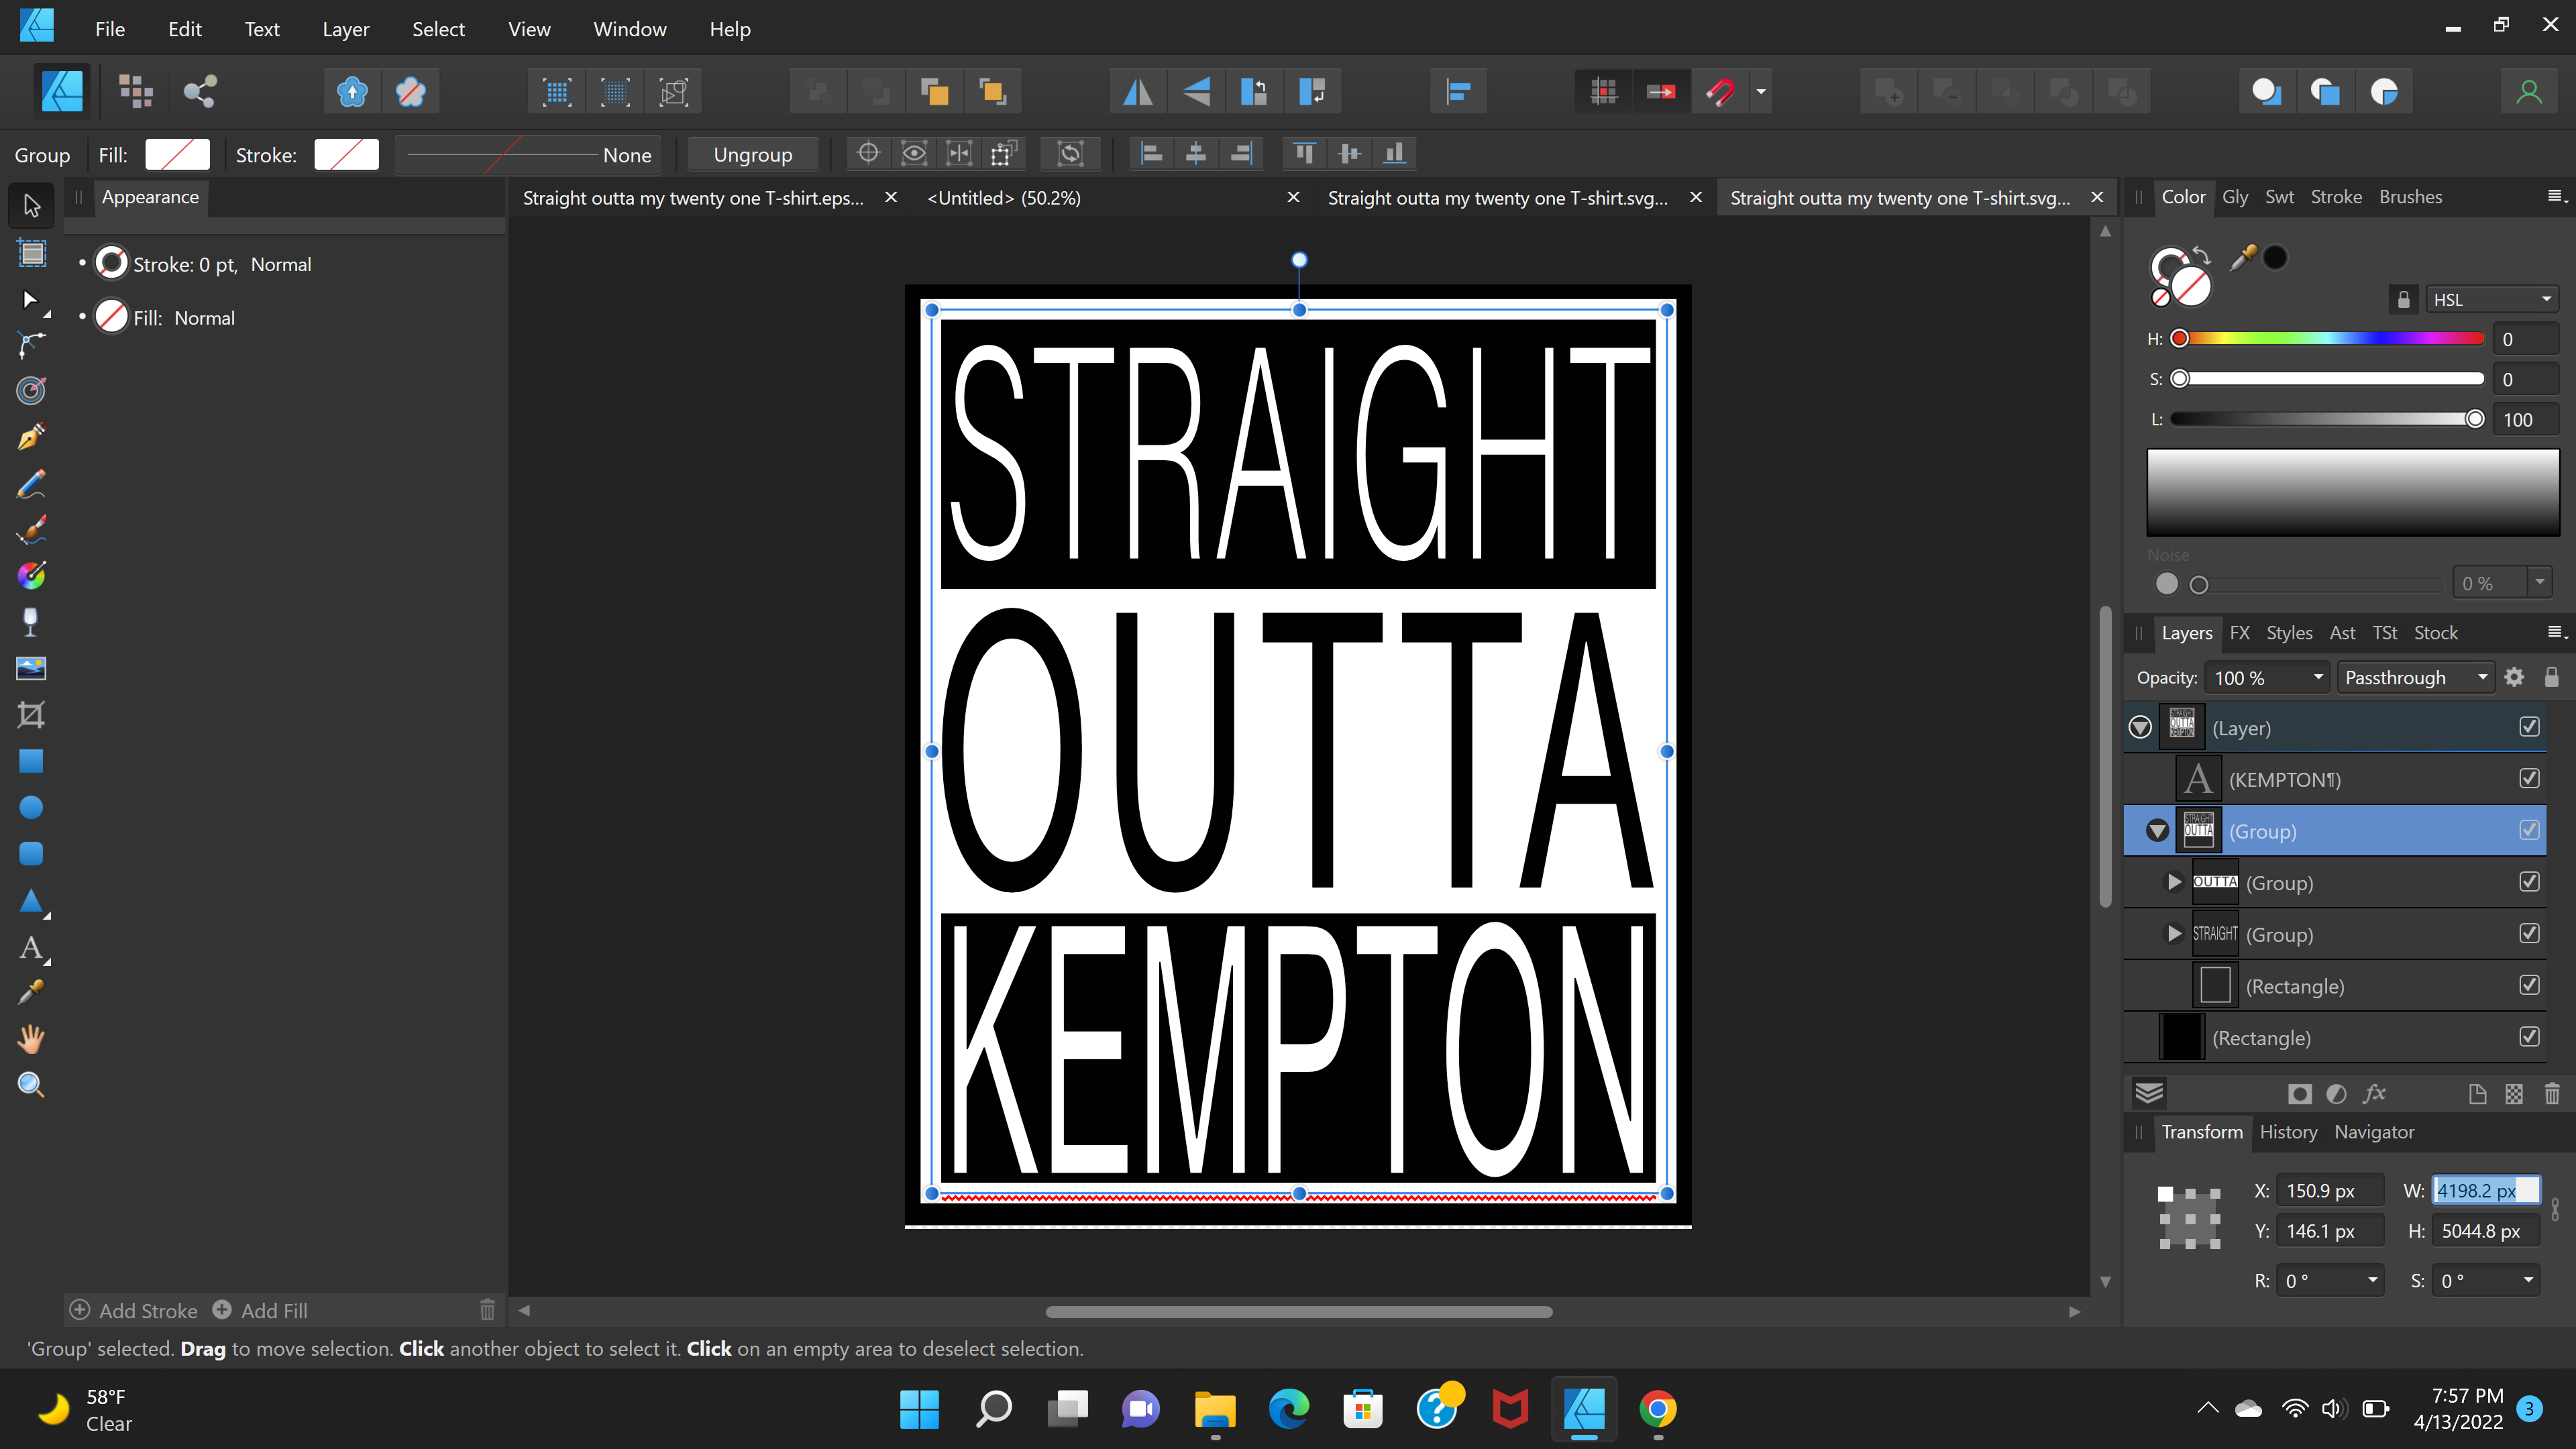
Task: Expand the STRAIGHT group
Action: pos(2174,933)
